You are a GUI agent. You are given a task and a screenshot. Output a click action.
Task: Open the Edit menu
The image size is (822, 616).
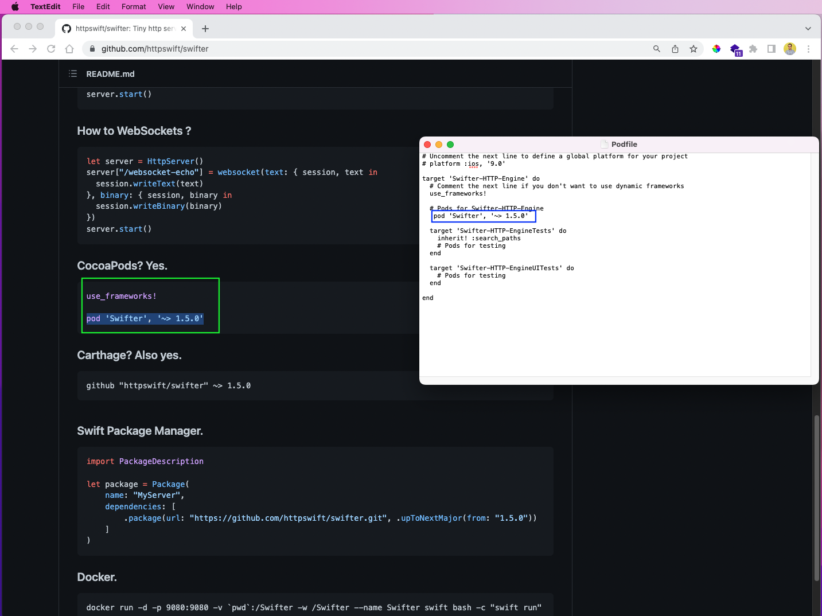pyautogui.click(x=103, y=6)
